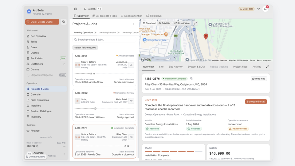Viewport: 295px width, 166px height.
Task: Toggle the sidebar panel icon
Action: click(x=76, y=9)
